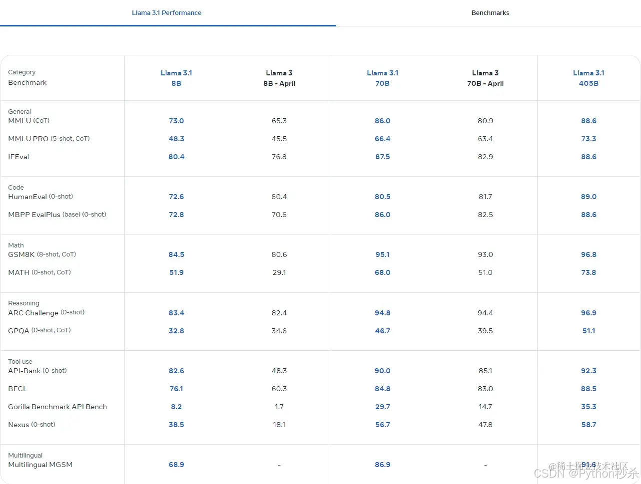Click the 84.5 GSM8K score
The height and width of the screenshot is (484, 641).
click(x=176, y=254)
